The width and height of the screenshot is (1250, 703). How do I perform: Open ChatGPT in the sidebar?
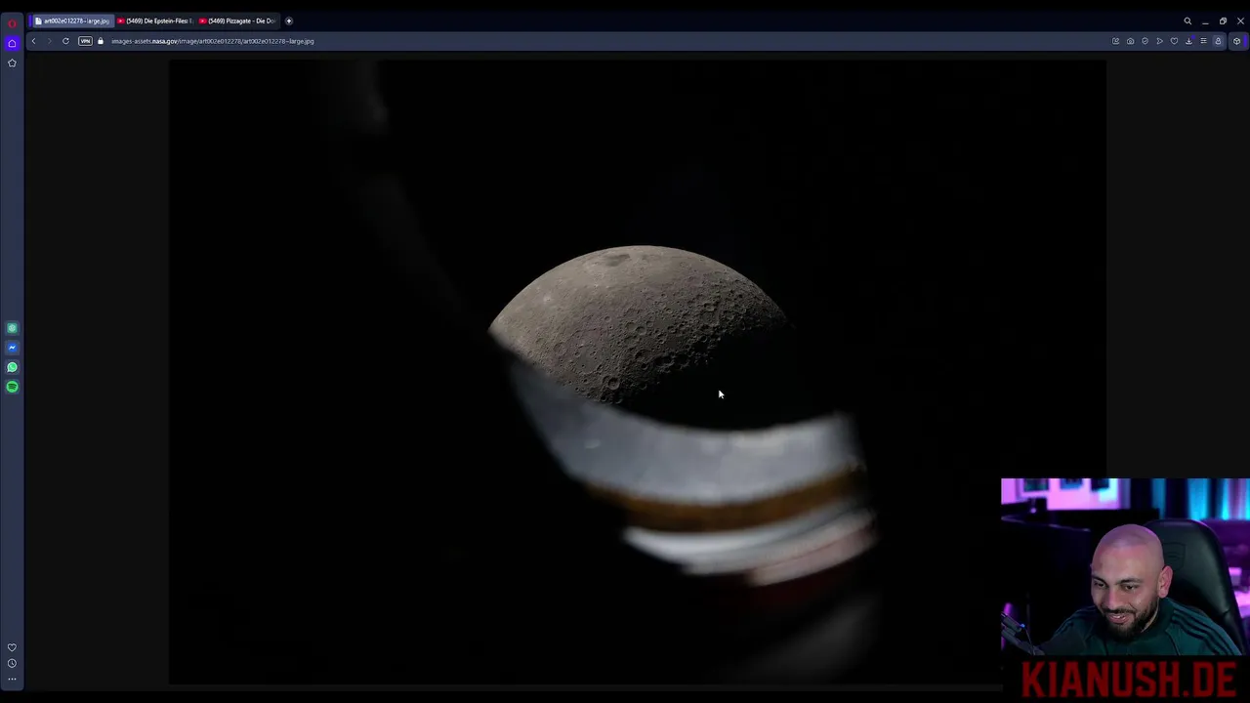(x=12, y=328)
